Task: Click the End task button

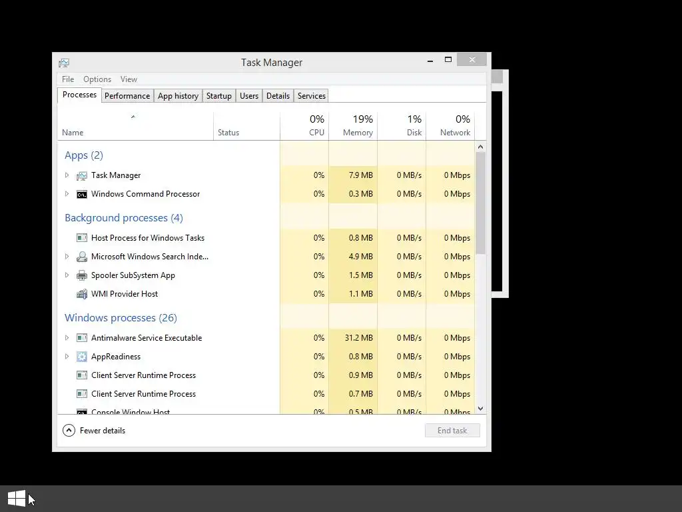Action: [452, 431]
